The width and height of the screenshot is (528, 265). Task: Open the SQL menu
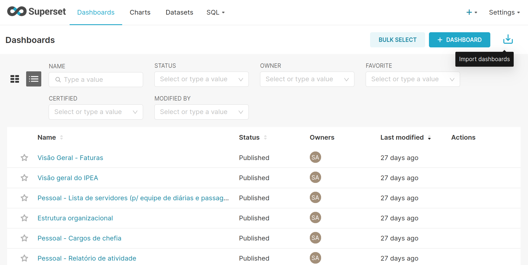click(215, 12)
